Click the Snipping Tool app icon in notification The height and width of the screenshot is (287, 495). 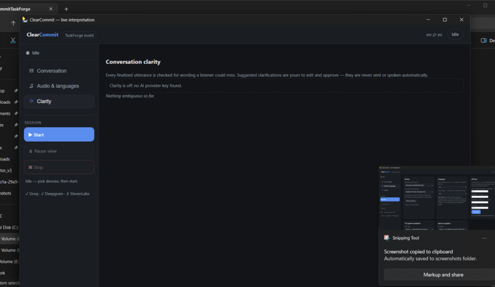tap(387, 238)
